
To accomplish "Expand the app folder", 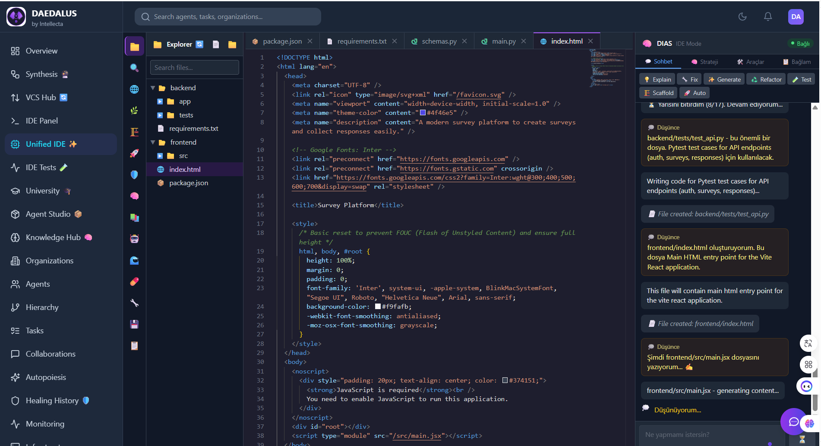I will click(x=160, y=101).
